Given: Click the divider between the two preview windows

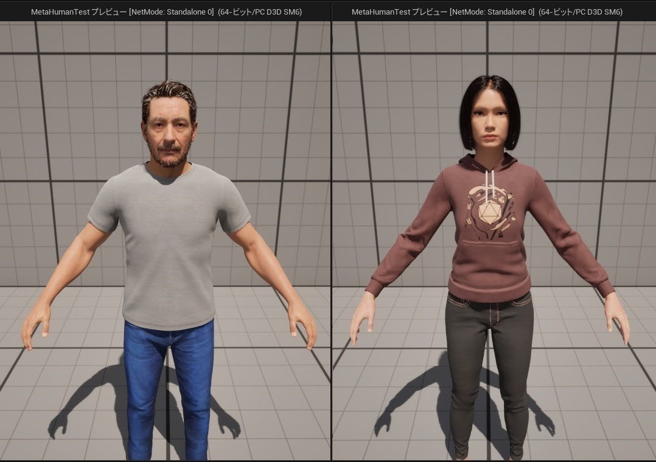Looking at the screenshot, I should point(331,243).
